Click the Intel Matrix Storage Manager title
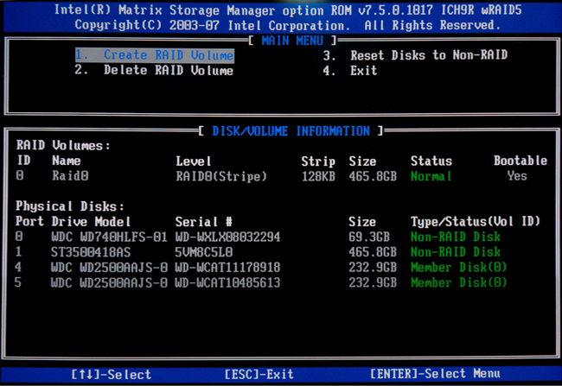This screenshot has width=562, height=386. coord(288,10)
